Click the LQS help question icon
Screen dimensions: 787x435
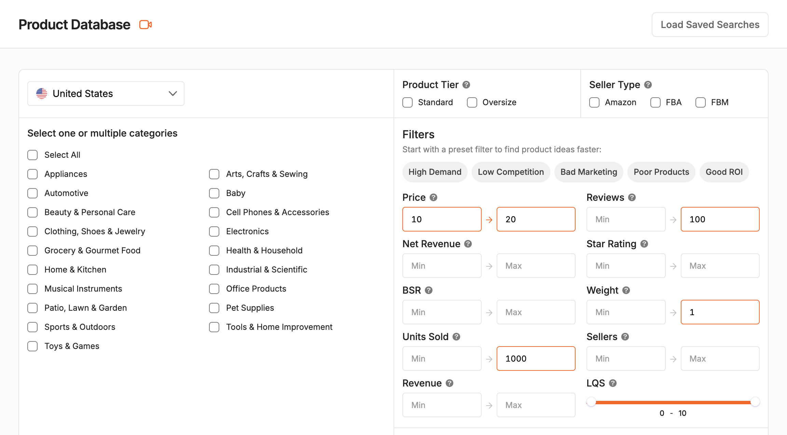pos(613,383)
